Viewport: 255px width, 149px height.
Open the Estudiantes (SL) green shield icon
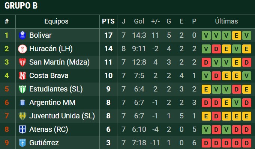point(22,89)
